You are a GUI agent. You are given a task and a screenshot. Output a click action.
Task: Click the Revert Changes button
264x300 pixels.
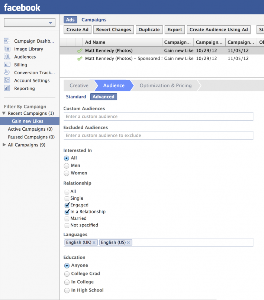pyautogui.click(x=114, y=30)
